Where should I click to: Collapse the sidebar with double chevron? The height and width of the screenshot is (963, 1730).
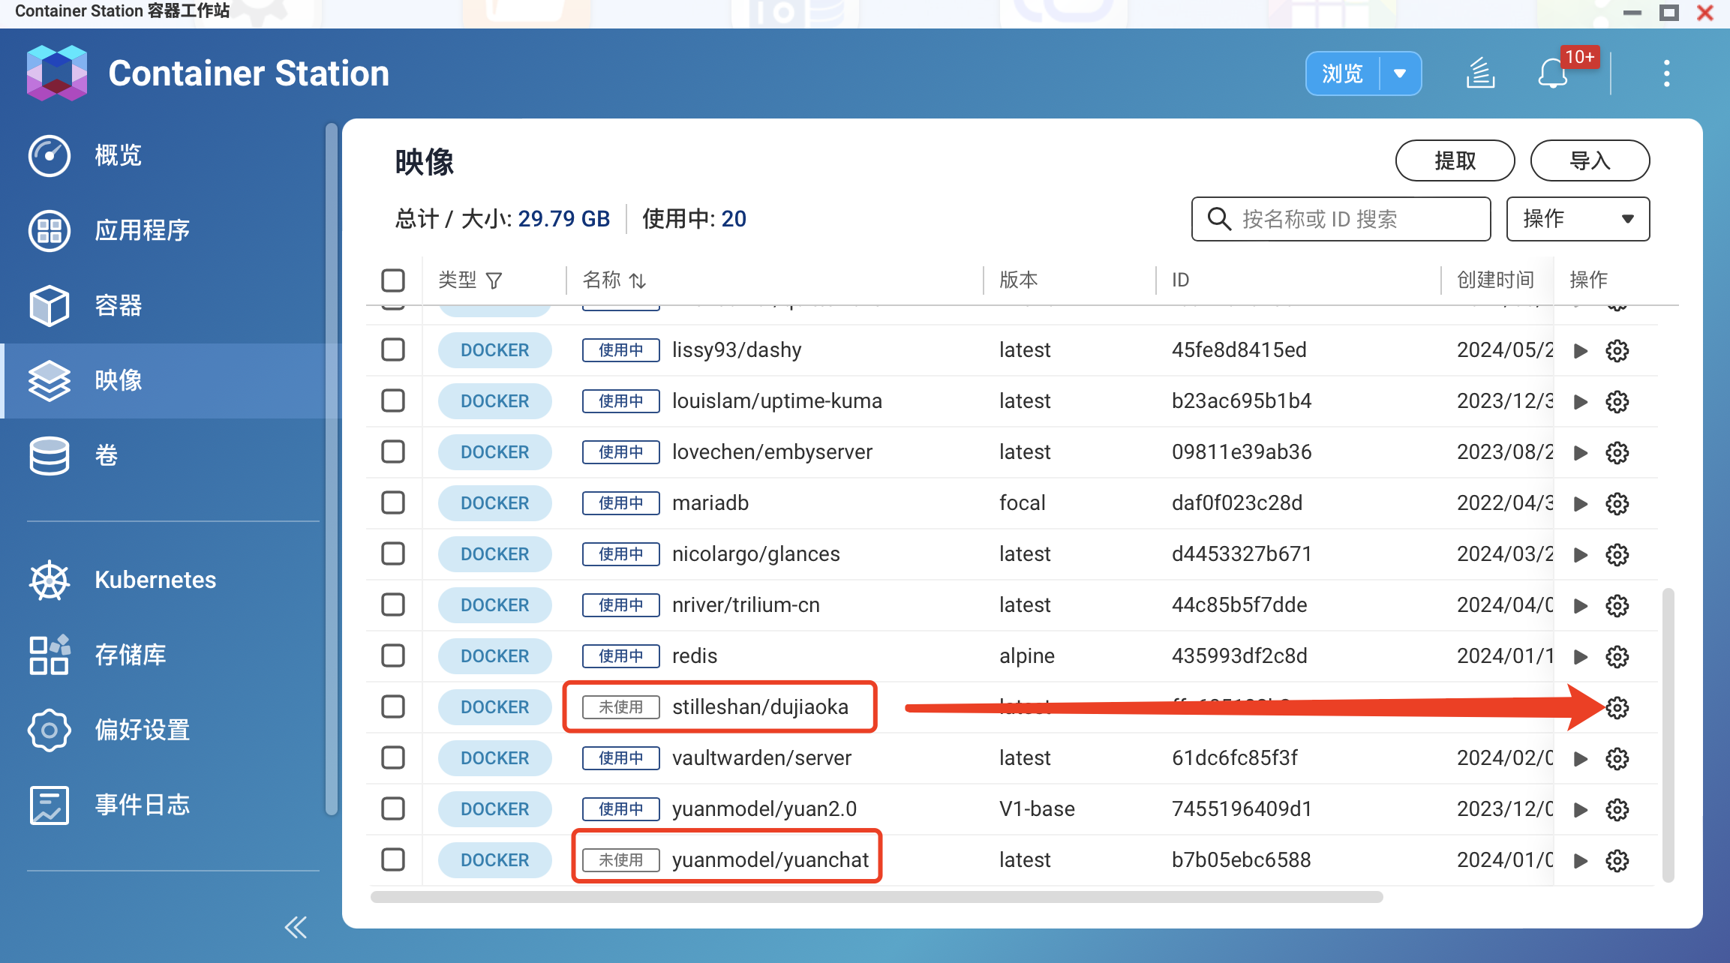[296, 928]
